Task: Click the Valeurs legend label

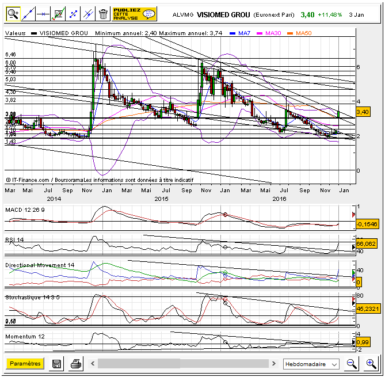Action: (15, 33)
